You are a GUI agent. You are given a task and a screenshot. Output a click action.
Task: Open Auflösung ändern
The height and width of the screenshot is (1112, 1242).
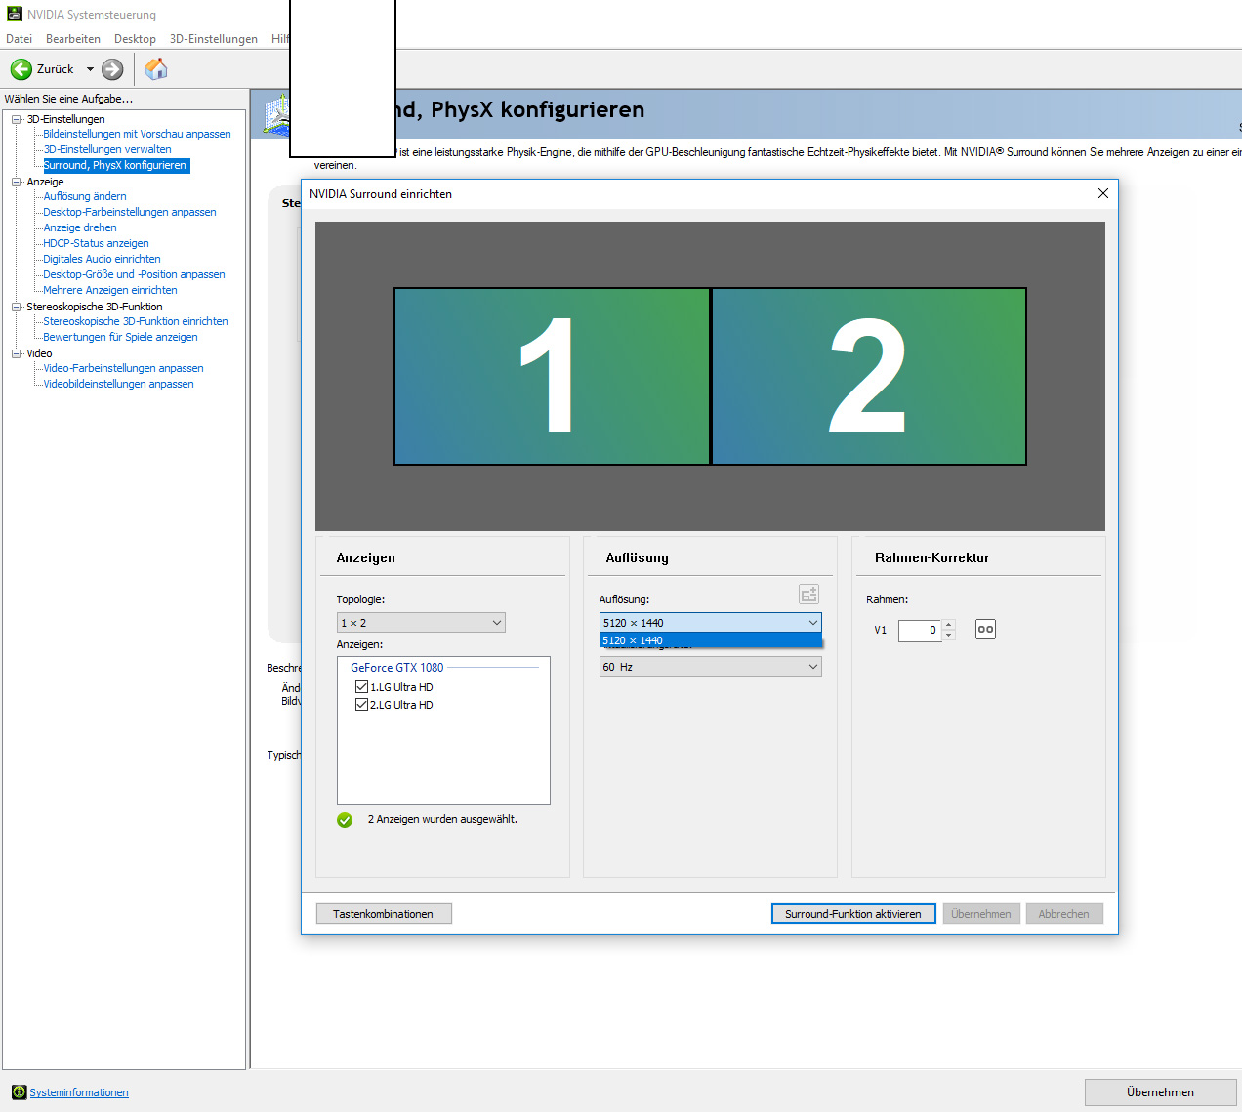point(85,196)
